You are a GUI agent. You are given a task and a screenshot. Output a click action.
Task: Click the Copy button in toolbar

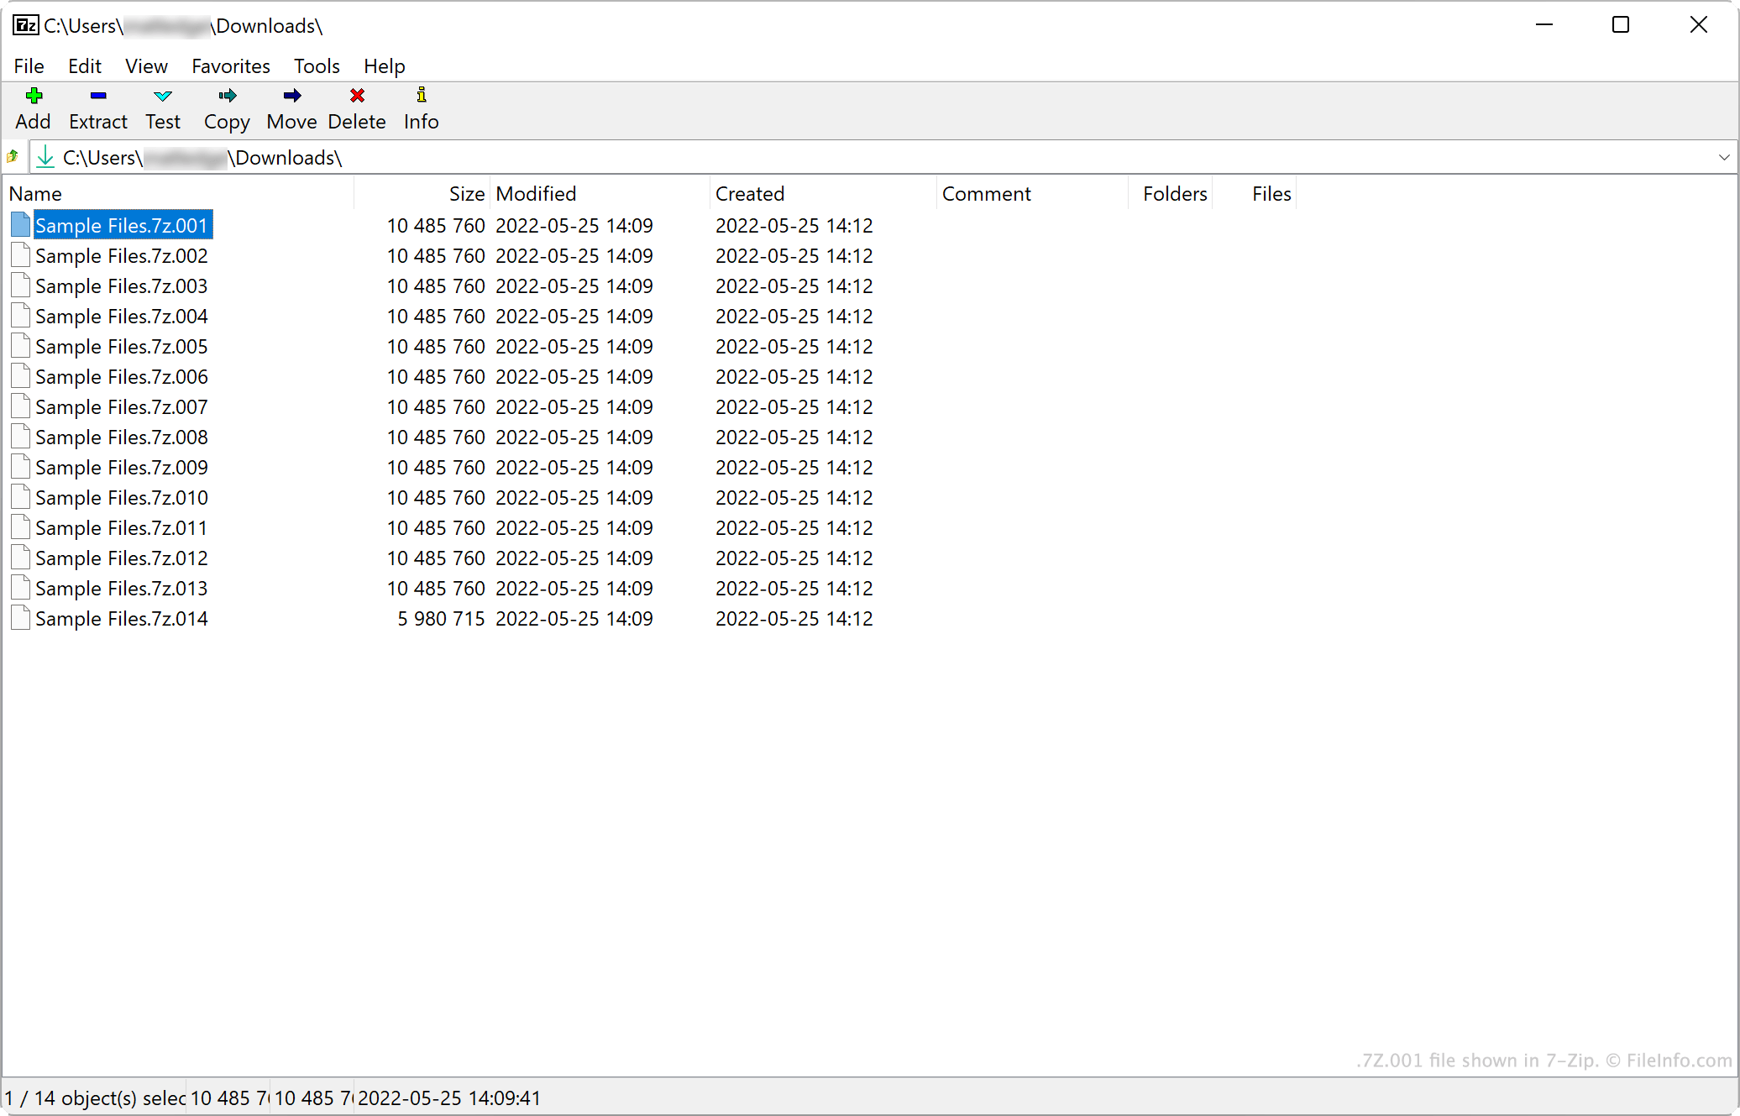coord(224,107)
